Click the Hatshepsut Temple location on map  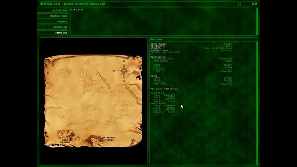tap(102, 141)
